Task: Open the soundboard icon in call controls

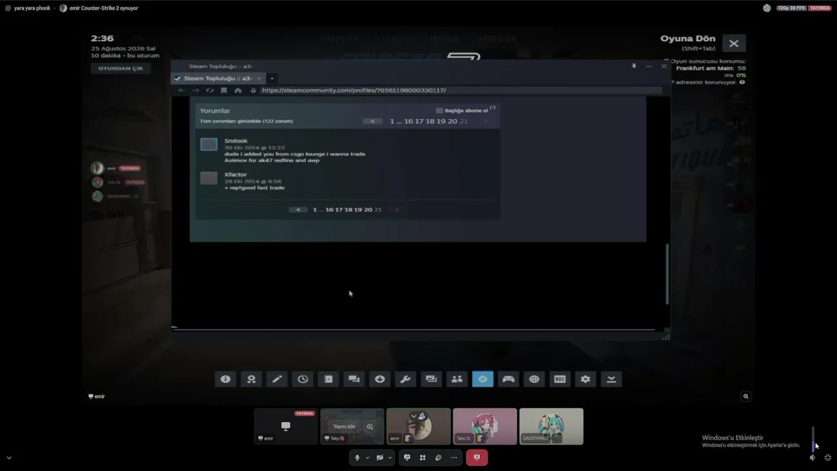Action: click(438, 457)
